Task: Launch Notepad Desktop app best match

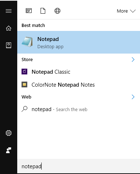Action: click(x=79, y=42)
